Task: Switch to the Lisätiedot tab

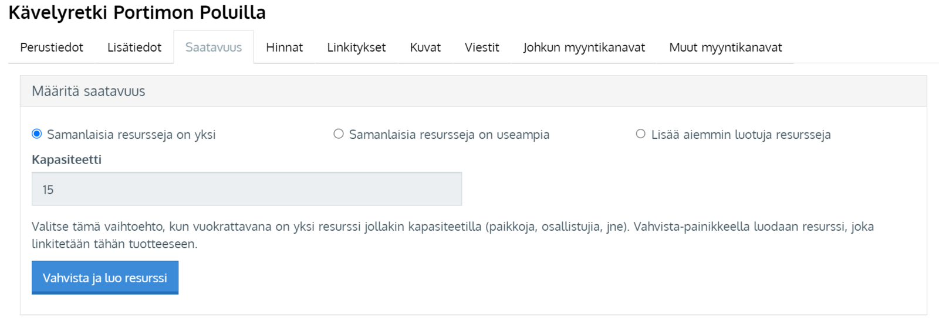Action: click(134, 47)
